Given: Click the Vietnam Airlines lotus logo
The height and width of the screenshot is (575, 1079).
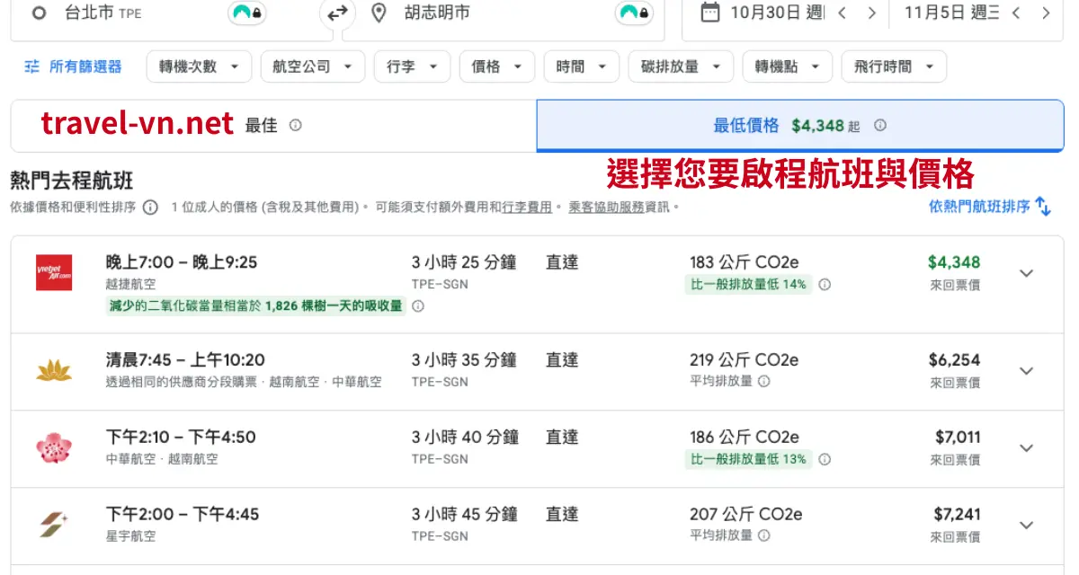Looking at the screenshot, I should [54, 370].
